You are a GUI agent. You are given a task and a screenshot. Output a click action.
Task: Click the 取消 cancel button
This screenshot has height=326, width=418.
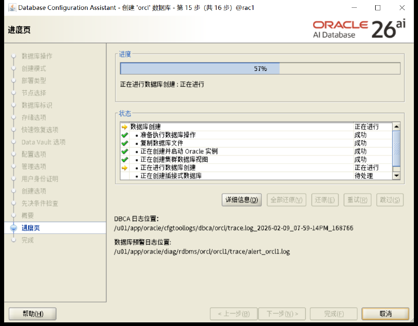tap(385, 314)
